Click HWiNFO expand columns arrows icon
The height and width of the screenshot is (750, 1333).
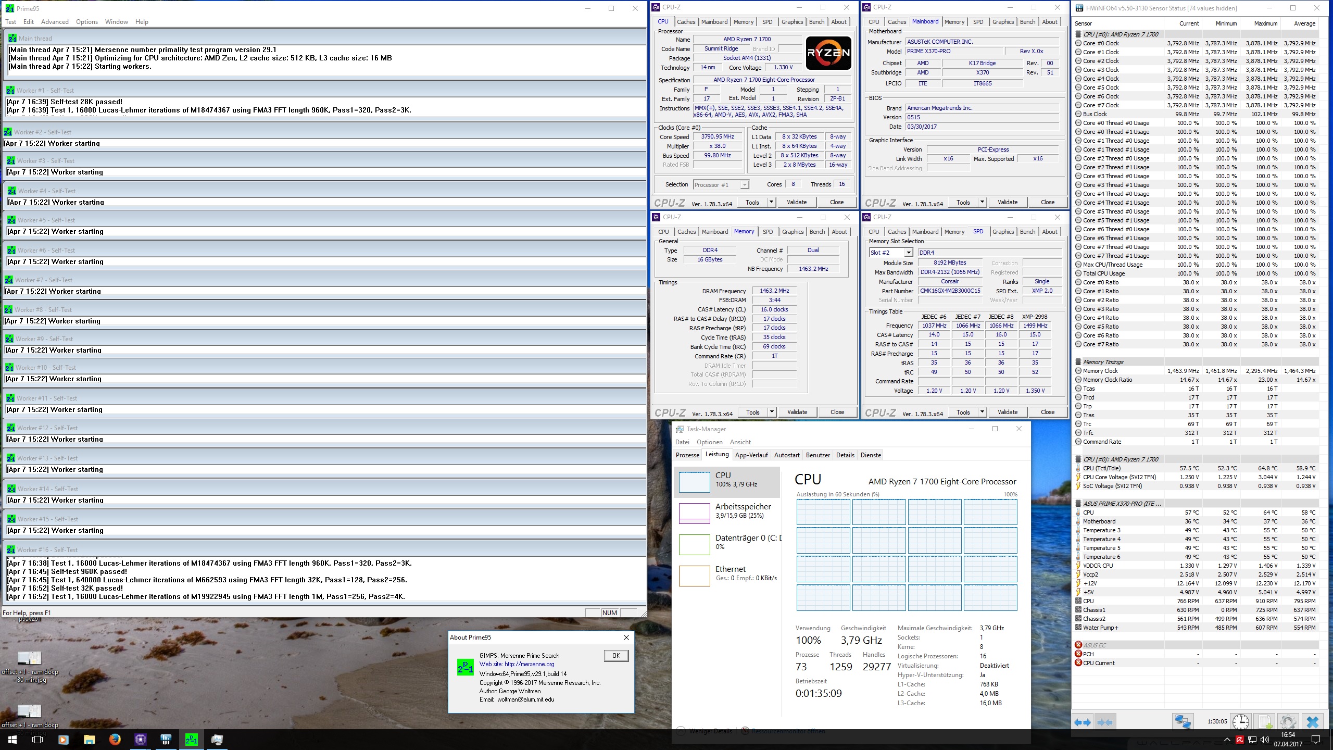point(1083,722)
